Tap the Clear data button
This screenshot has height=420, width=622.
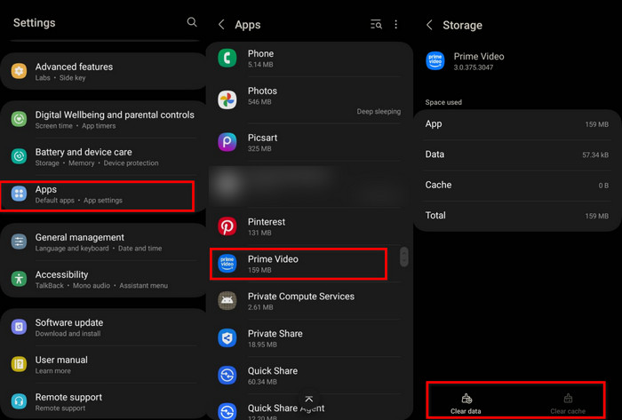(x=466, y=404)
